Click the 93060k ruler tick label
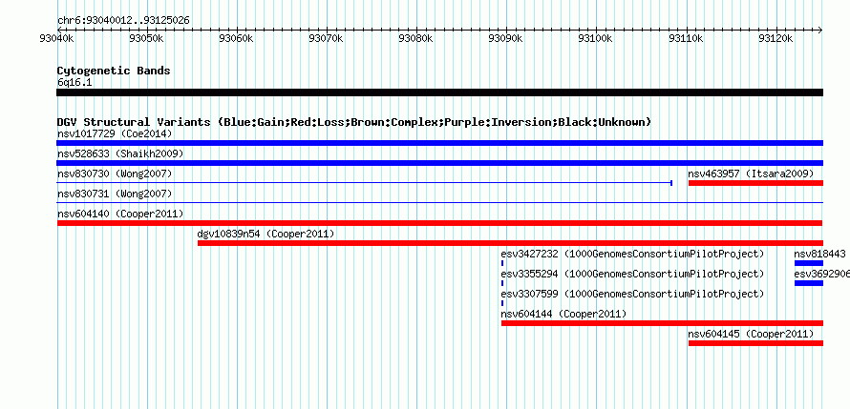 click(x=236, y=39)
